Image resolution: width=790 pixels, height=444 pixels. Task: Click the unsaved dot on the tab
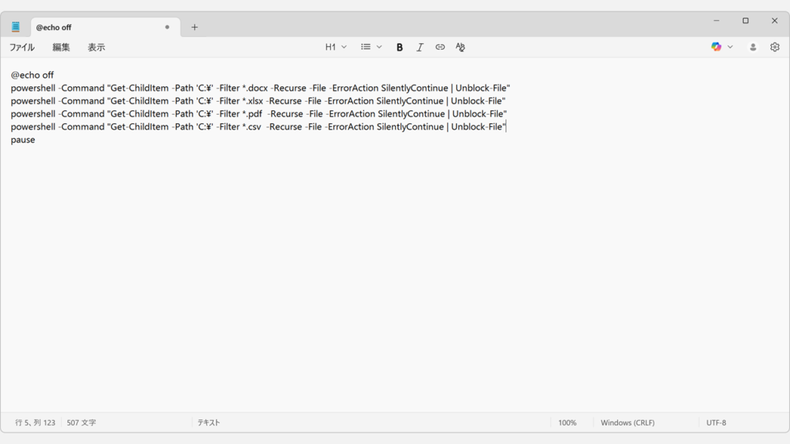click(x=167, y=27)
